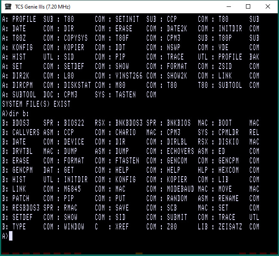Minimize the Genie IIIs emulator window

point(228,7)
